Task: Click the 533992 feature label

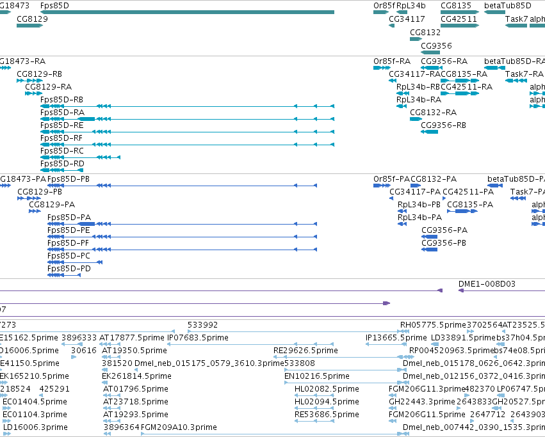Action: (202, 326)
